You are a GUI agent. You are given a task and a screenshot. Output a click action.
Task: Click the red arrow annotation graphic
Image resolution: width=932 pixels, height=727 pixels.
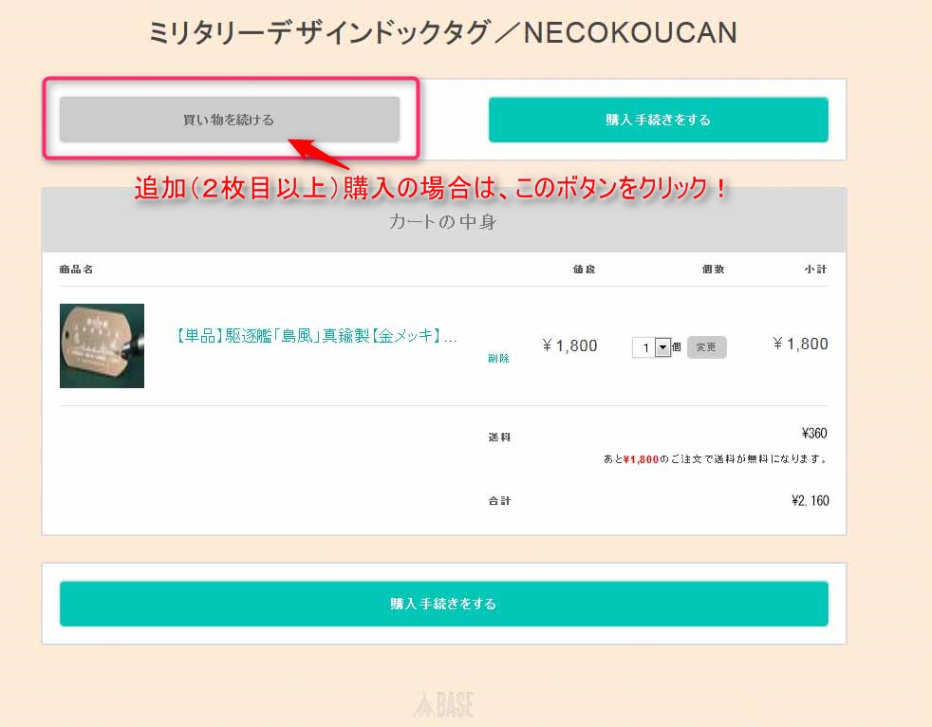318,154
